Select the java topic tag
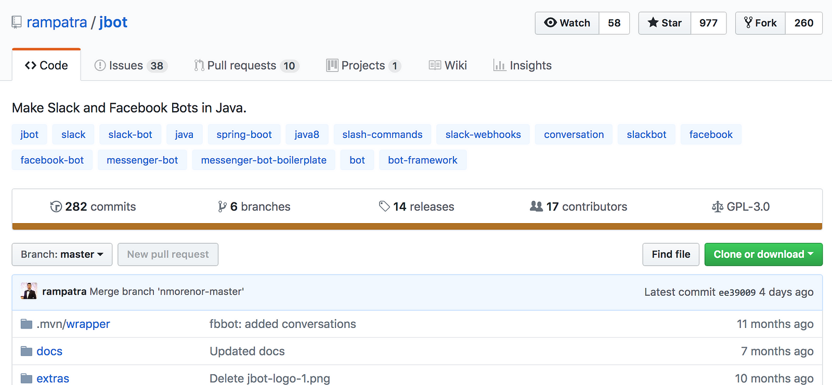The image size is (832, 385). (x=184, y=134)
